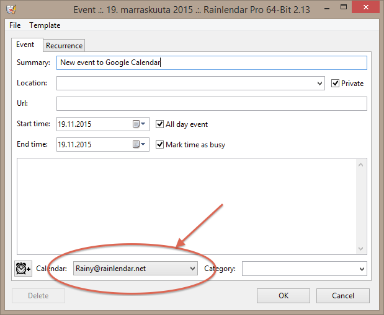The image size is (384, 315).
Task: Close the Event window
Action: point(365,7)
